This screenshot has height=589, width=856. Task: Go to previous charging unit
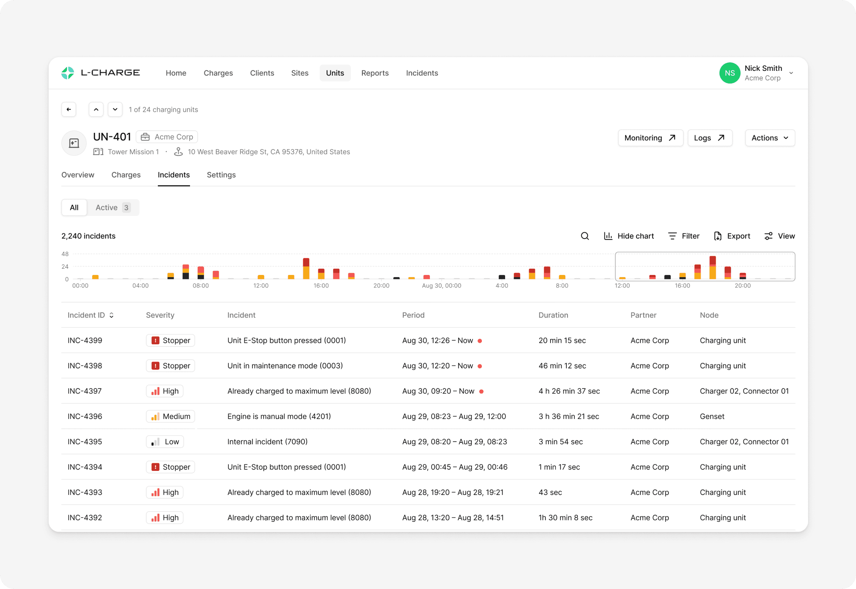(96, 110)
